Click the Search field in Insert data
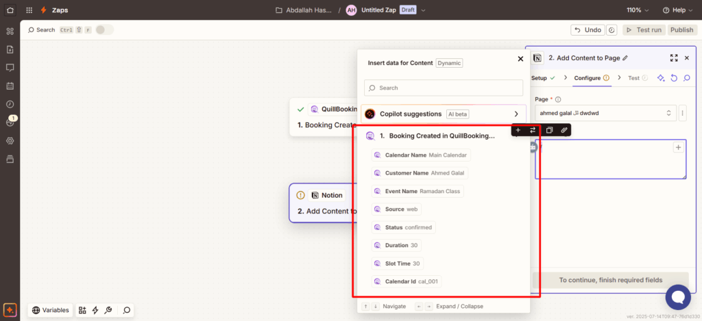The image size is (702, 321). click(444, 88)
